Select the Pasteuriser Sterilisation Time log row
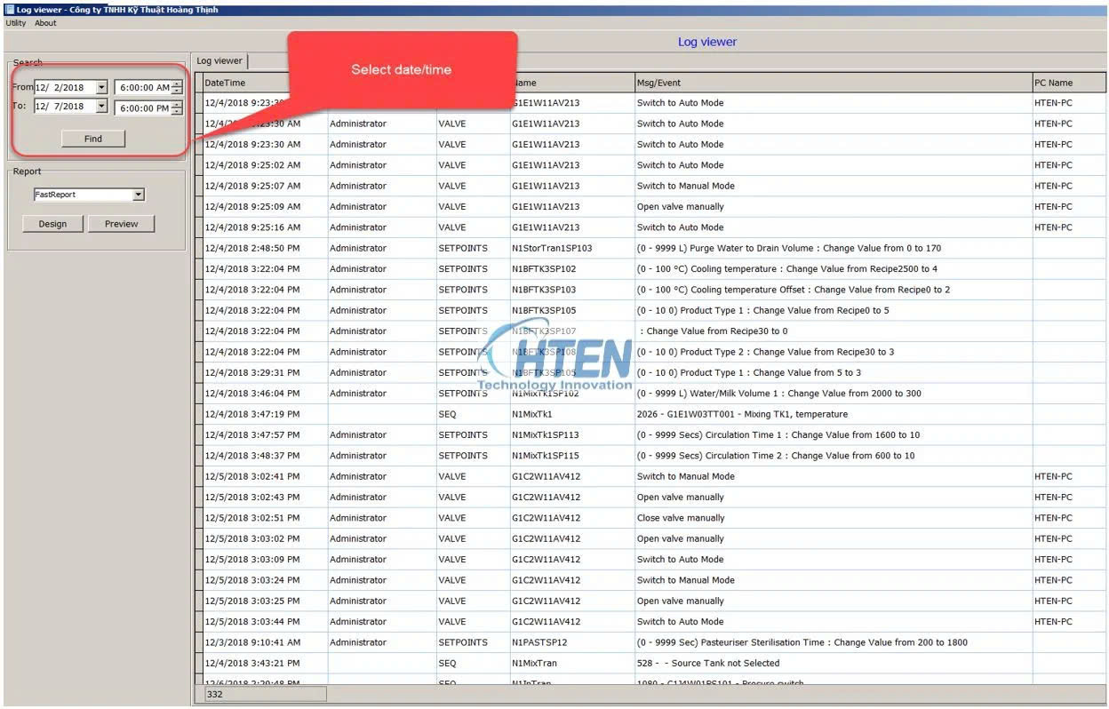Viewport: 1109px width, 709px height. pos(802,642)
